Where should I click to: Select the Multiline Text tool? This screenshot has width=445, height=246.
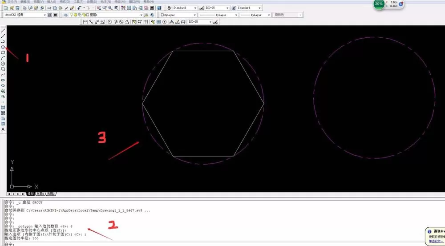(x=3, y=129)
